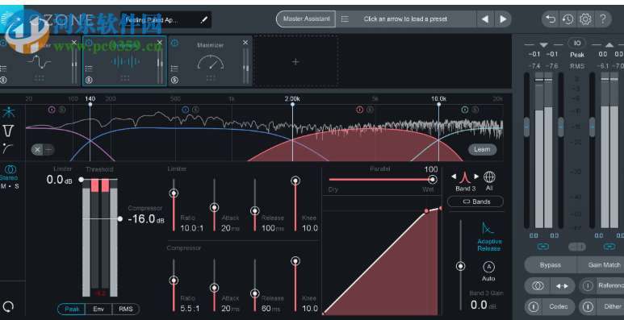Click the Compressor threshold handle at -16.0 dB
Viewport: 624px width, 320px height.
[x=120, y=218]
